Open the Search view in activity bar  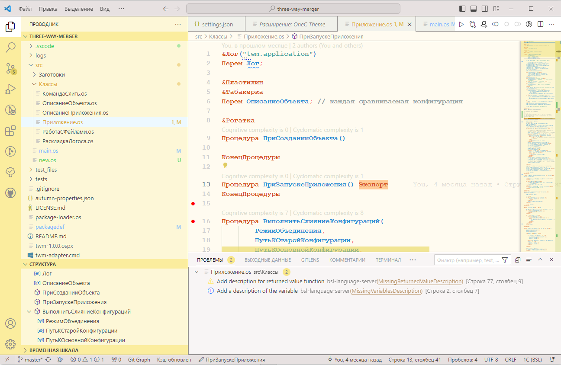tap(10, 47)
